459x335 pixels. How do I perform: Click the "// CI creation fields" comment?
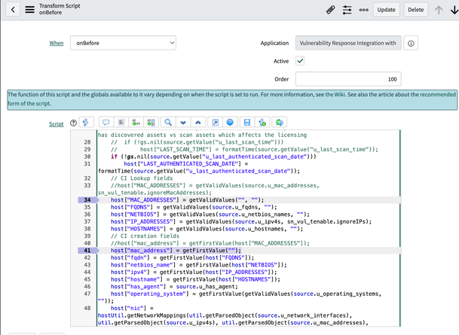tap(145, 236)
